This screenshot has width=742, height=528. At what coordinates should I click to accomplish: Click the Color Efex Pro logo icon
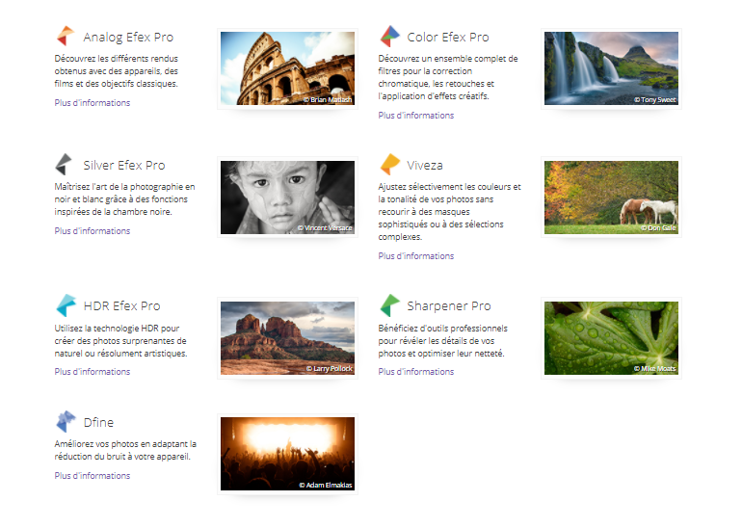coord(389,38)
